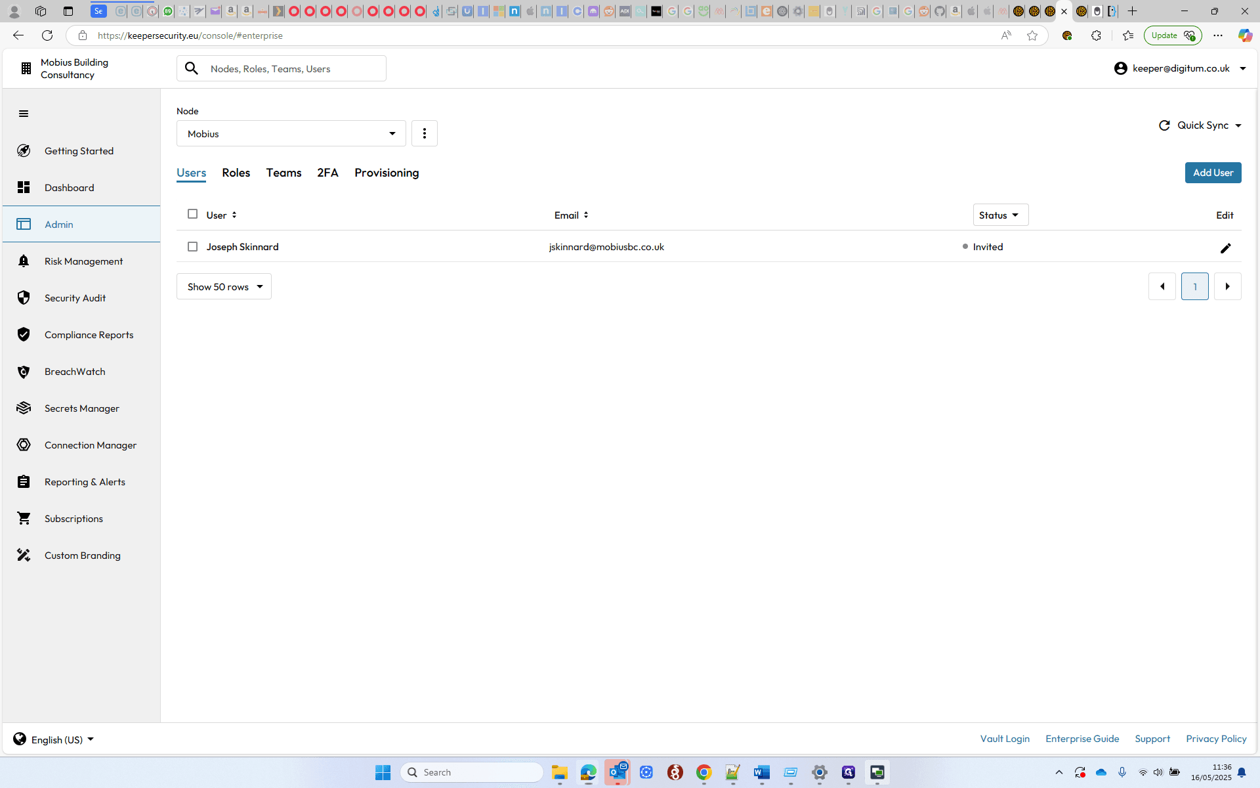Click the Add User button

[1213, 173]
